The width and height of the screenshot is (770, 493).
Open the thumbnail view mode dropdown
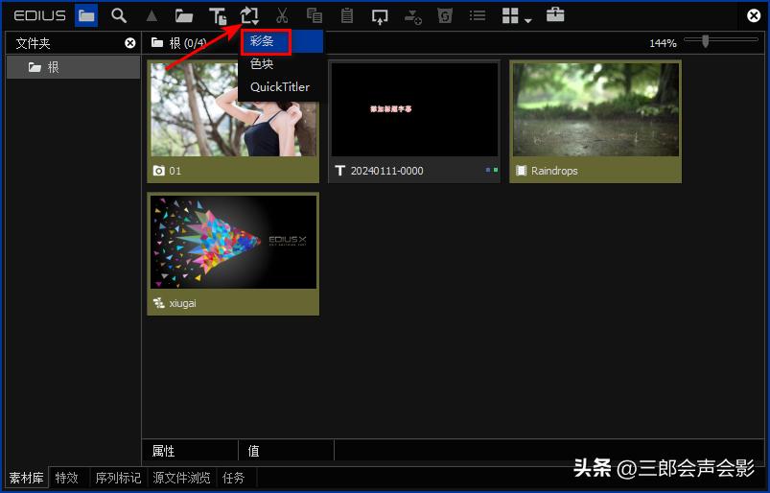coord(517,16)
